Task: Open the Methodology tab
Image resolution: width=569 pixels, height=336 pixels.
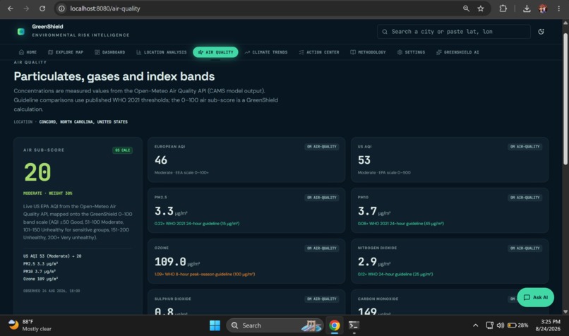Action: (368, 52)
